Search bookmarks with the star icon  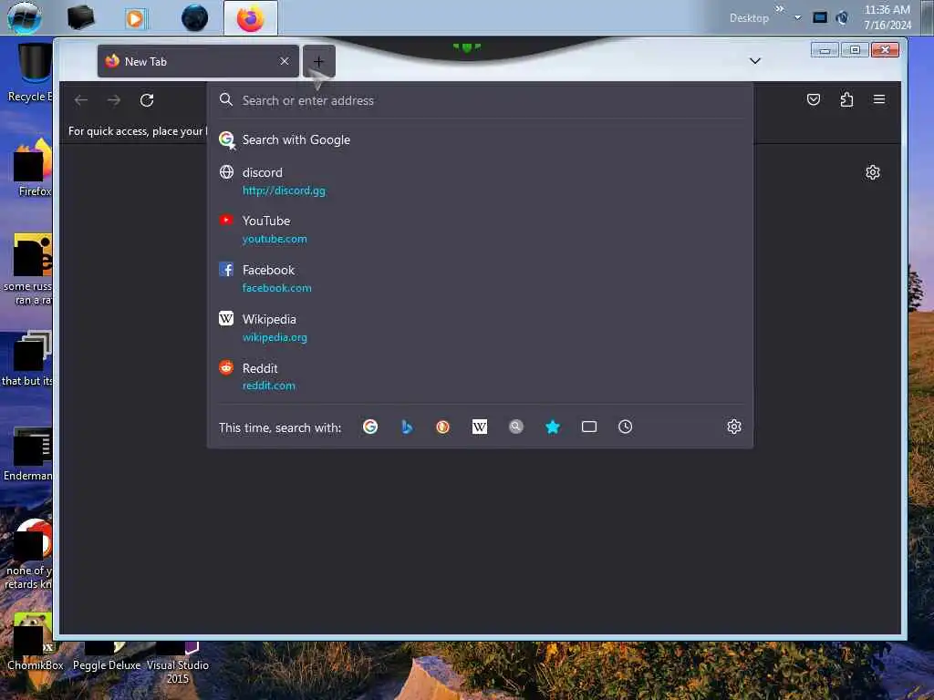click(x=552, y=427)
